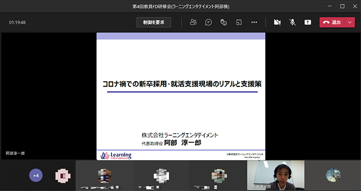Click presenter name 阿部淳一郎 label on stage

pos(15,153)
